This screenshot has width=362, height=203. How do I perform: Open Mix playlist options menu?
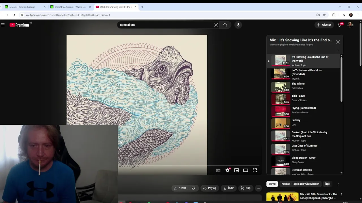tap(338, 50)
